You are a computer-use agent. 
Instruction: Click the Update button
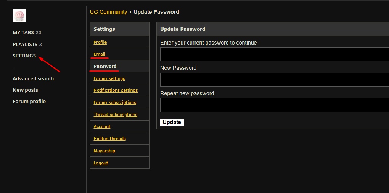click(172, 122)
